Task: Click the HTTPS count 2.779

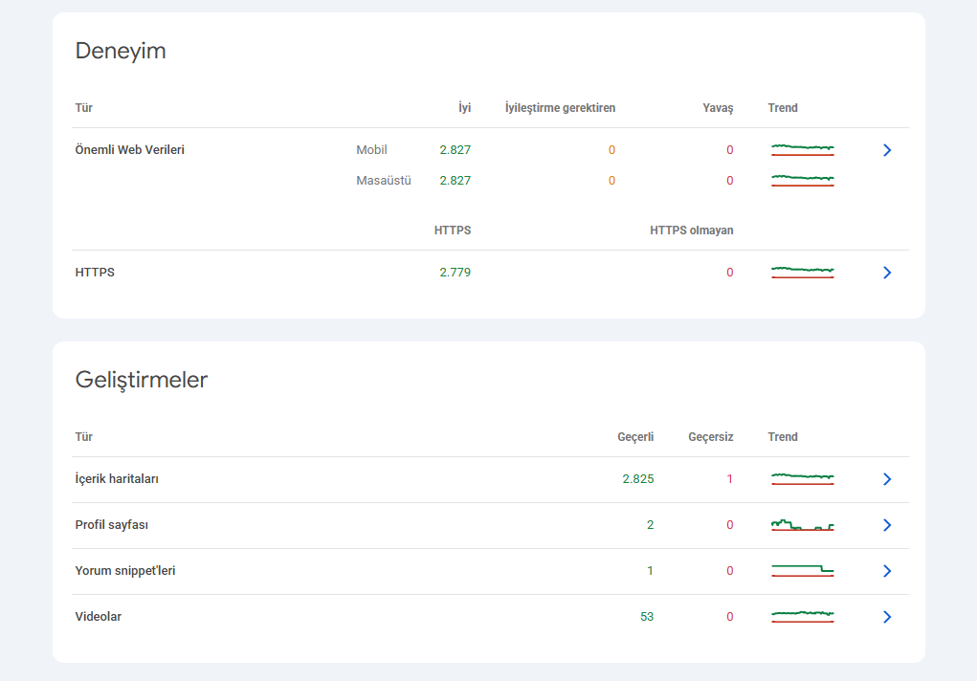Action: 455,273
